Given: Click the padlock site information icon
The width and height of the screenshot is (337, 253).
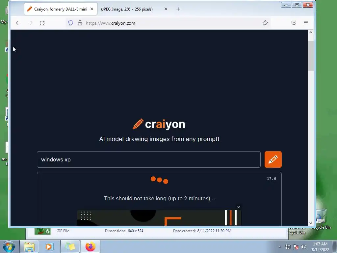Looking at the screenshot, I should 80,23.
